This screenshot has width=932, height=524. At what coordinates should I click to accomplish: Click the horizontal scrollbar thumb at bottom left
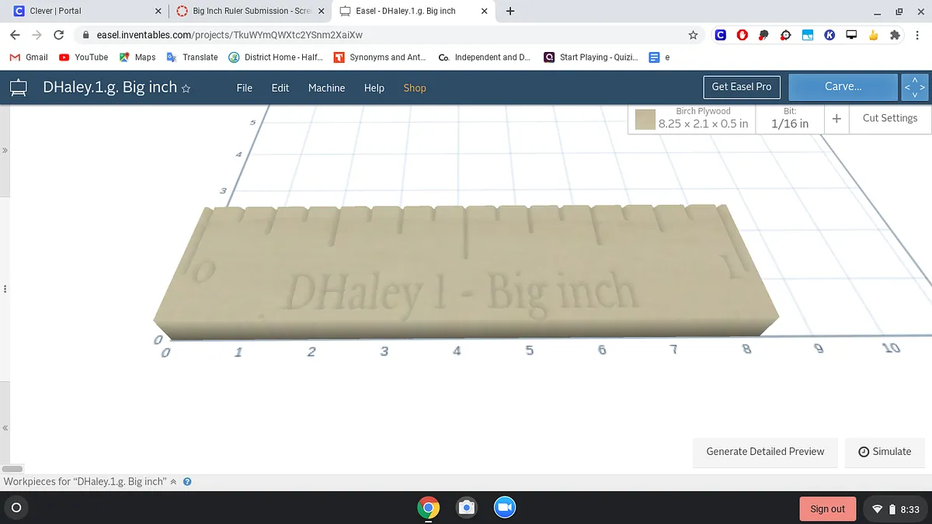click(x=11, y=469)
